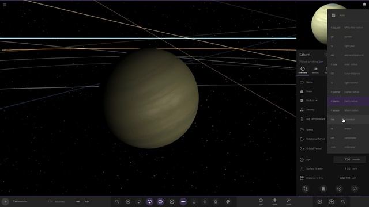This screenshot has height=207, width=369.
Task: Click the circular target icon beside search
Action: click(x=128, y=201)
